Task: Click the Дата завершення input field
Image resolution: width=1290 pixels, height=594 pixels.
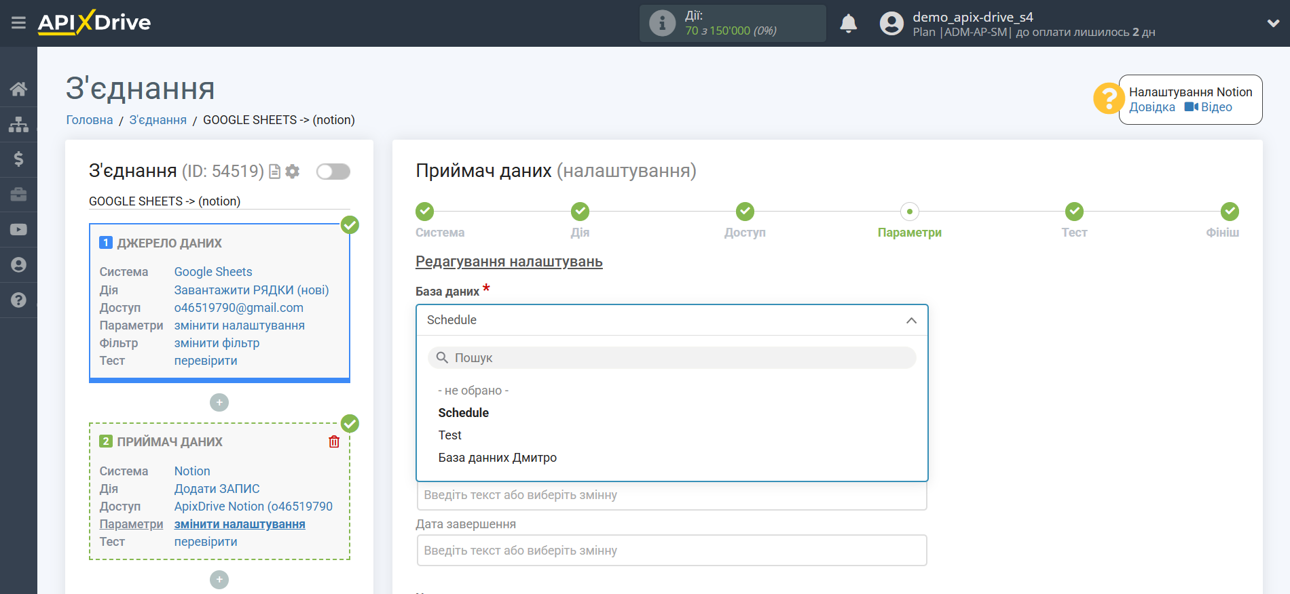Action: click(x=671, y=551)
